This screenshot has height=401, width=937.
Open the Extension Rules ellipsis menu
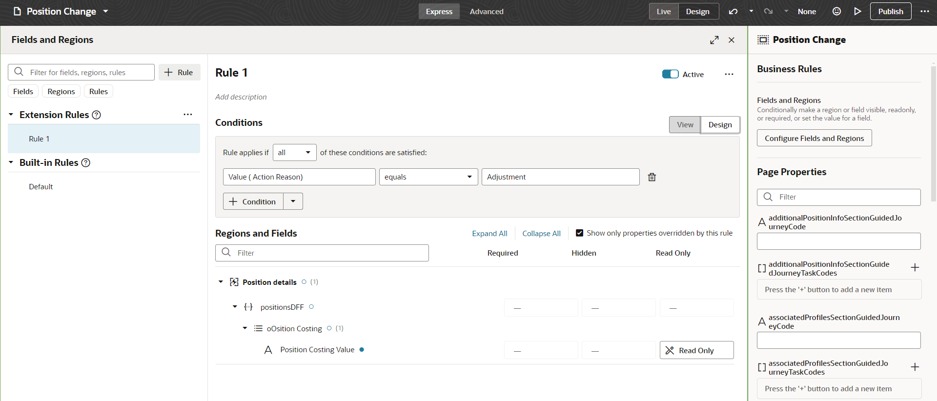pyautogui.click(x=188, y=114)
